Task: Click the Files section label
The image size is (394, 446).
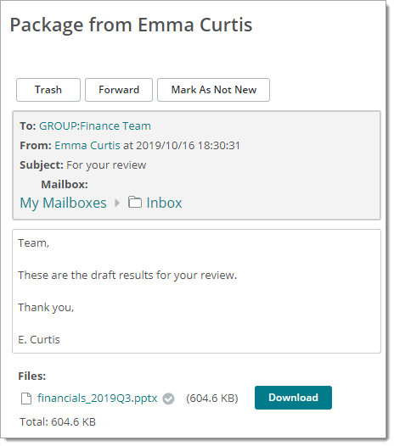Action: (32, 376)
